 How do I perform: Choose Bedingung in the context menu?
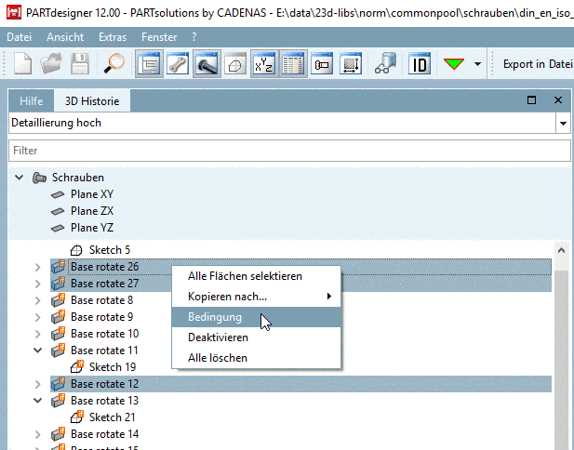point(256,317)
